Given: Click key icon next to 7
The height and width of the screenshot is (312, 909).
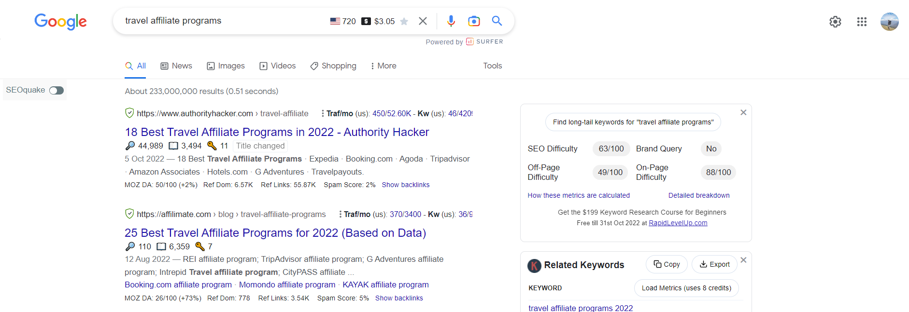Looking at the screenshot, I should click(x=200, y=246).
